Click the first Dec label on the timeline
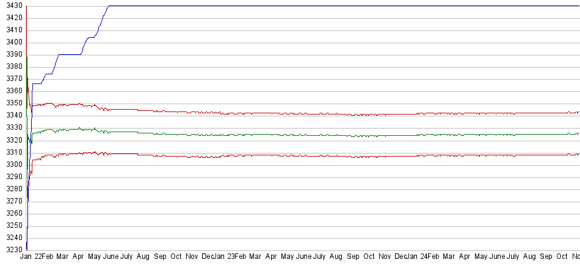This screenshot has width=580, height=265. point(208,257)
